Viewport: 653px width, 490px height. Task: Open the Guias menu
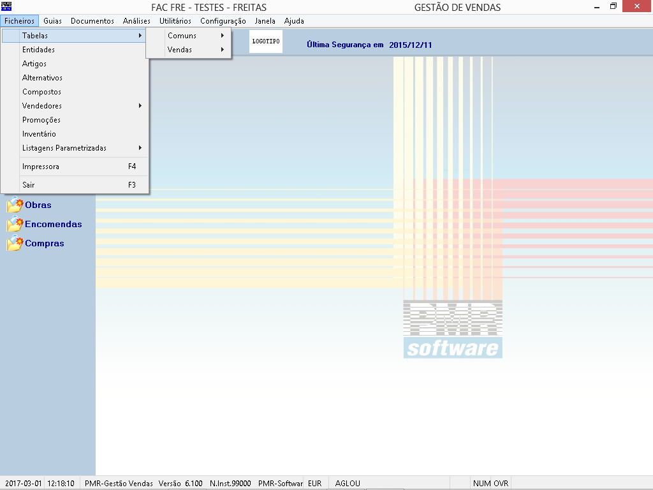point(52,21)
